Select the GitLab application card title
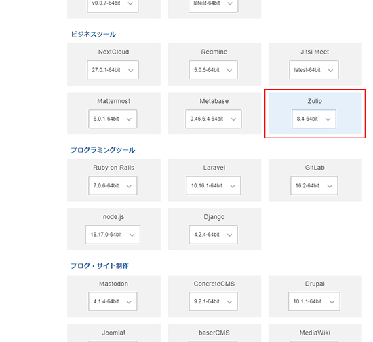Image resolution: width=373 pixels, height=342 pixels. [x=315, y=168]
